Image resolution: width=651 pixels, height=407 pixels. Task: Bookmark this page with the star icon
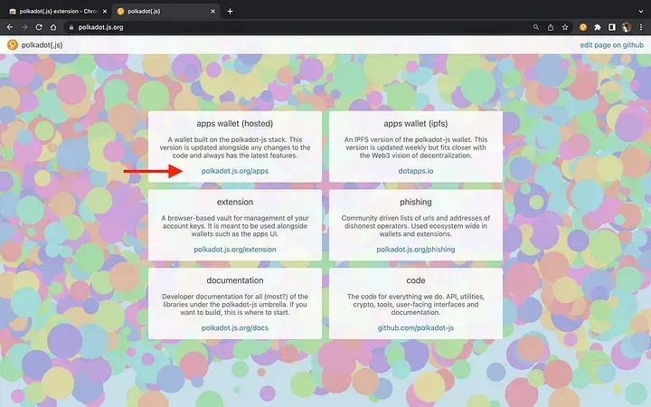tap(565, 27)
